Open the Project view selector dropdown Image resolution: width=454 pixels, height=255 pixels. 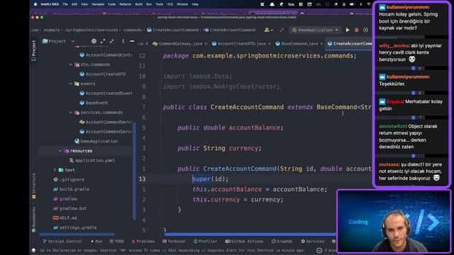point(58,41)
